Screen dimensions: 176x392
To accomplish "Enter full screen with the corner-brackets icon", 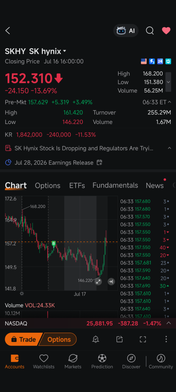I will click(x=143, y=339).
